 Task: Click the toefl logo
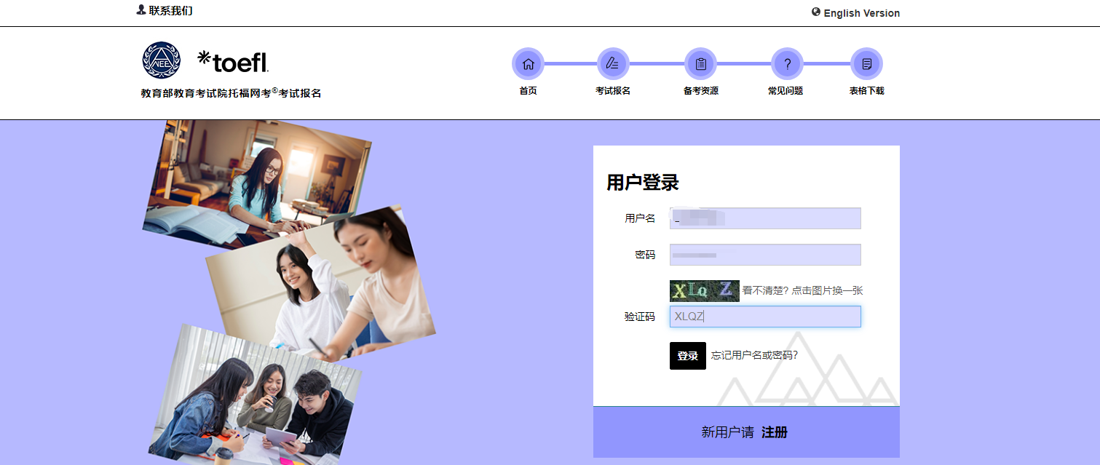tap(233, 62)
